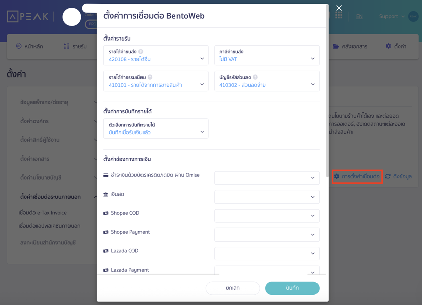422x305 pixels.
Task: Click the help icon next to รายได้ค่าธรรมเนียม
Action: pyautogui.click(x=150, y=77)
